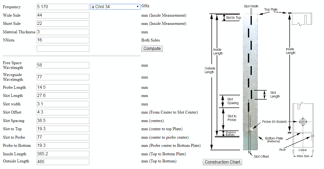
Task: Click the Outside Length label in diagram
Action: click(210, 70)
